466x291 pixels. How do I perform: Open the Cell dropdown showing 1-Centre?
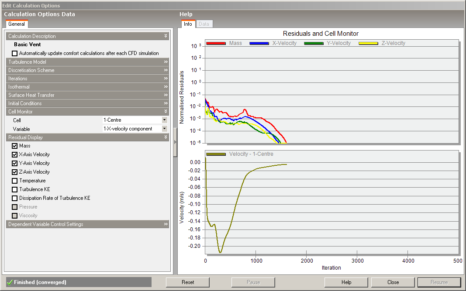pos(164,120)
